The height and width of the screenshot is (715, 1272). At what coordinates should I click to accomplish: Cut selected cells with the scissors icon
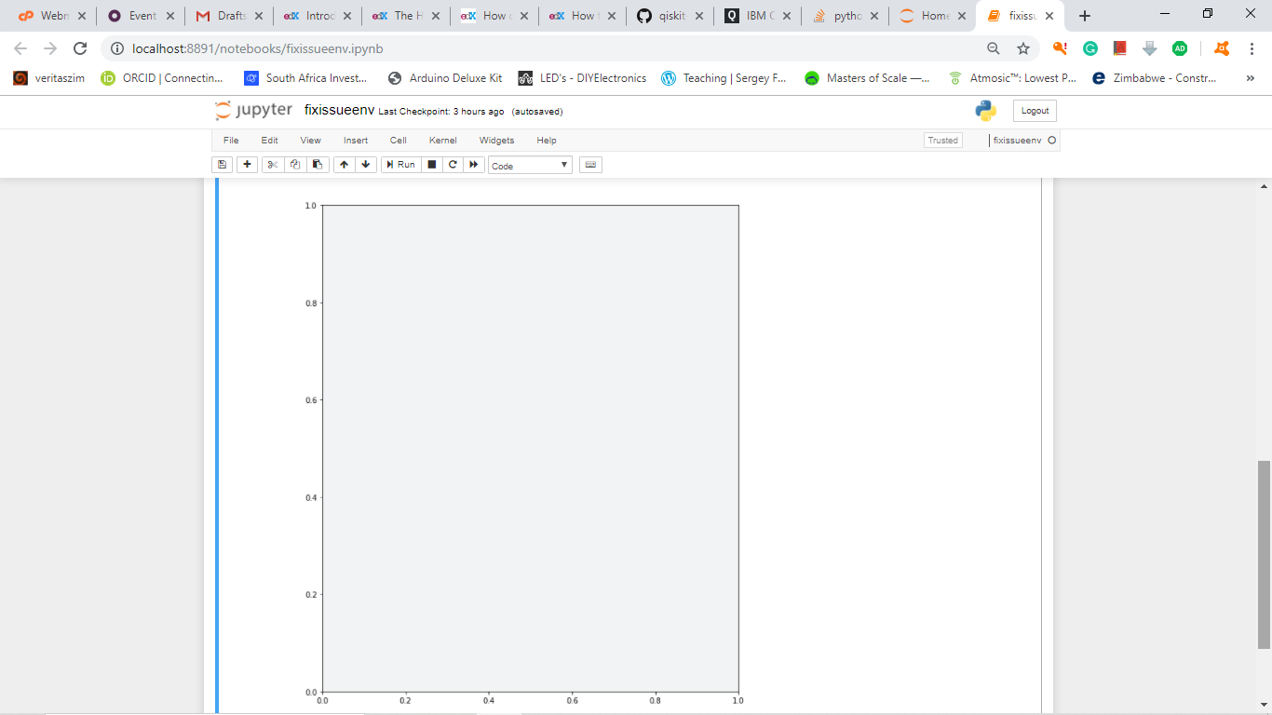point(272,165)
